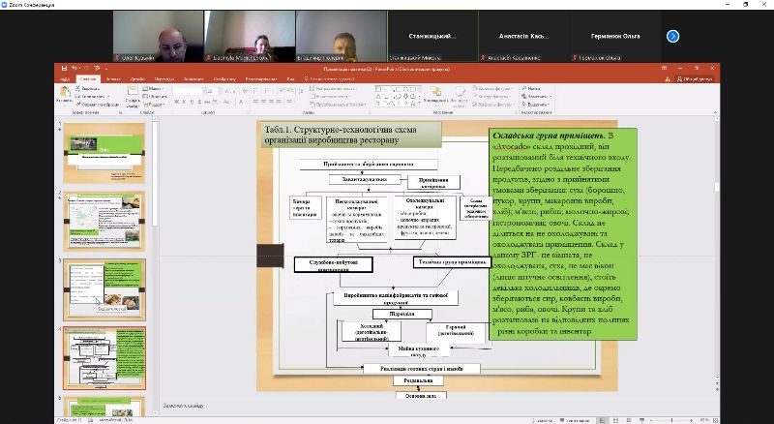Click the Reset slide command
The width and height of the screenshot is (774, 424).
coord(156,97)
